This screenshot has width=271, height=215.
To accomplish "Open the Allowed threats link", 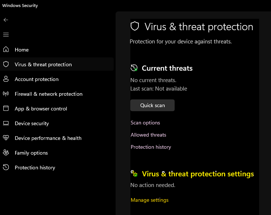I will click(x=148, y=135).
